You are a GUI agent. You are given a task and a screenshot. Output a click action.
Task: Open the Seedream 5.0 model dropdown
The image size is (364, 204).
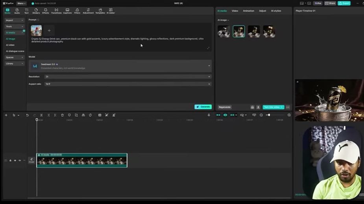click(120, 66)
